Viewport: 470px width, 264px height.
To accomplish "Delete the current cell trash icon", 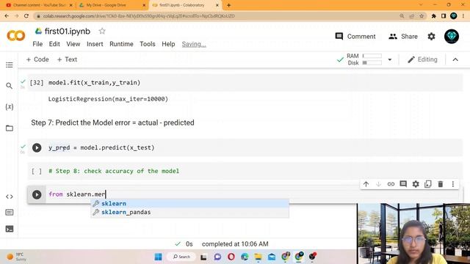I will 441,184.
